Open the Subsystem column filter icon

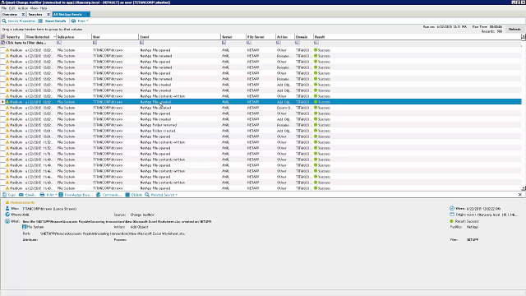[x=58, y=43]
